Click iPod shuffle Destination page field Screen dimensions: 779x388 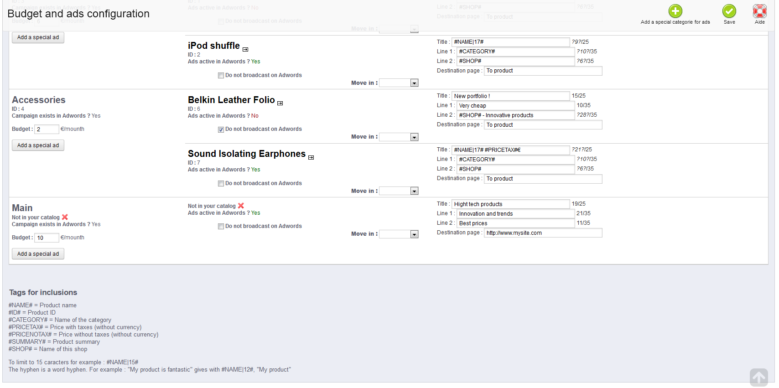tap(543, 71)
